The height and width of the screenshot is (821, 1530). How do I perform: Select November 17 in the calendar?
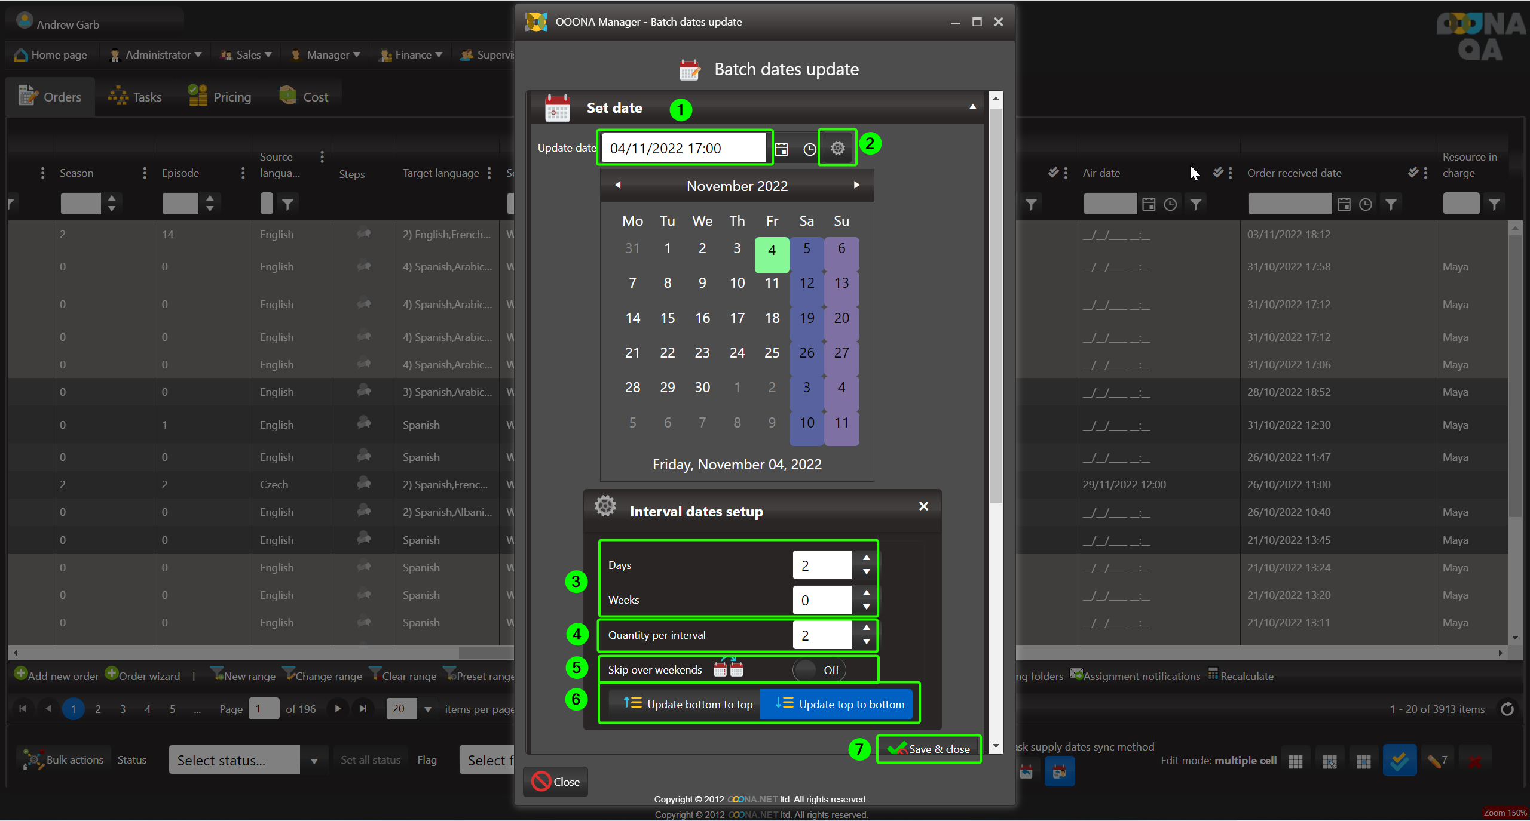tap(737, 318)
